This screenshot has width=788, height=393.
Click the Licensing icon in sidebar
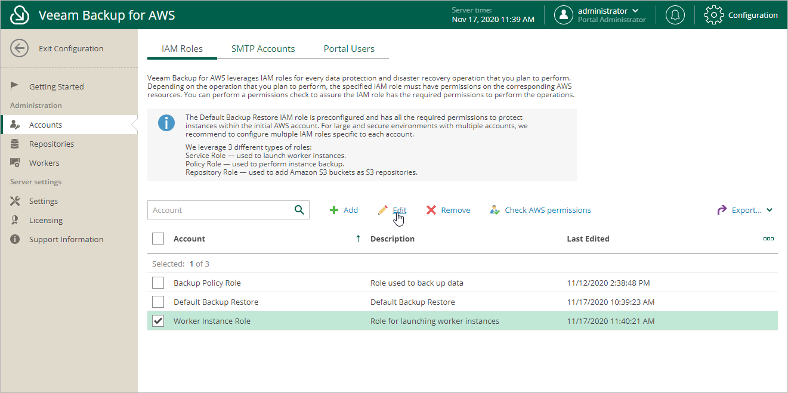[x=16, y=220]
